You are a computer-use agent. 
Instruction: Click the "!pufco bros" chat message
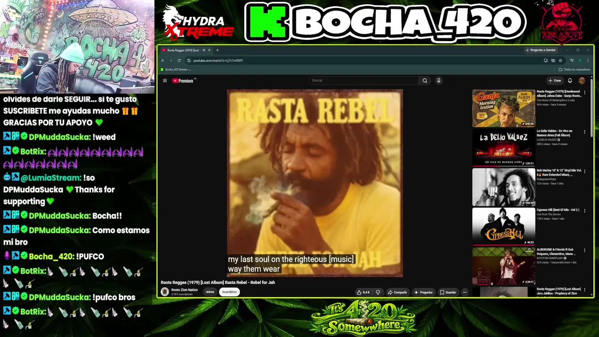click(x=114, y=297)
